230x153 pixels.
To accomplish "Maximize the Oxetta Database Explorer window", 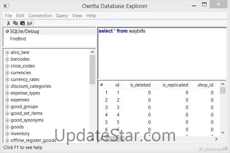I will 204,5.
